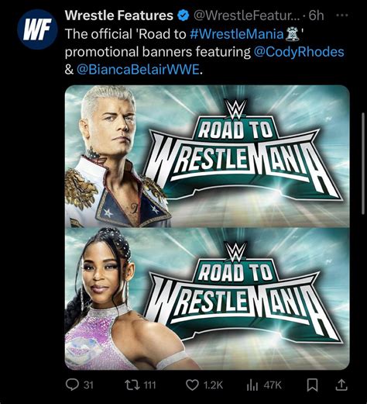The width and height of the screenshot is (367, 404).
Task: Click the blue verified badge
Action: [183, 16]
